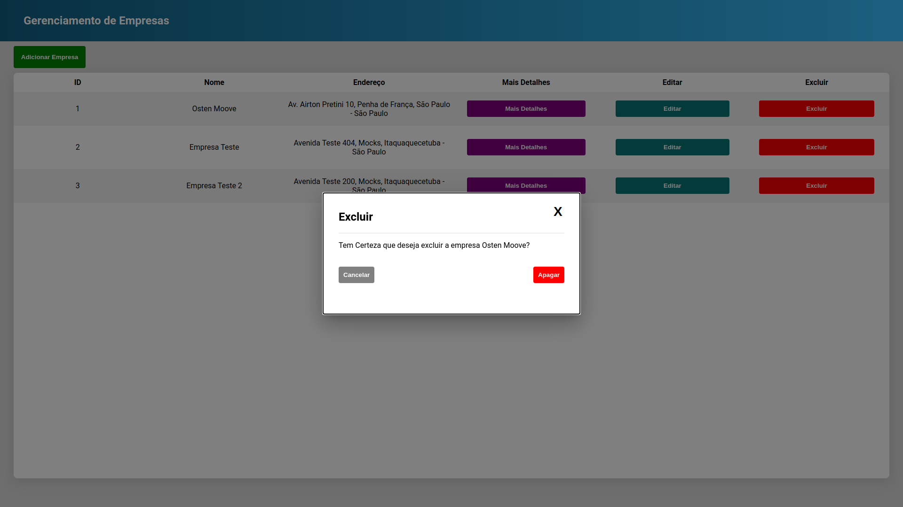This screenshot has height=507, width=903.
Task: Select the Osten Moove name cell
Action: 214,109
